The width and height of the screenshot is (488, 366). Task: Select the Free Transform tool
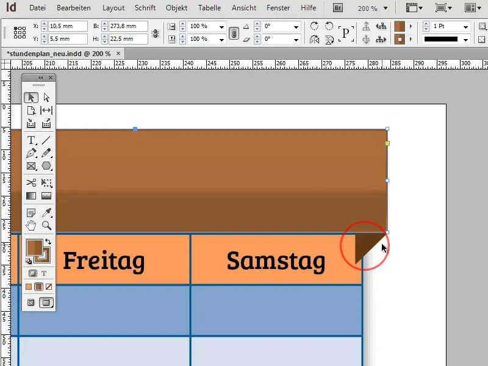tap(46, 182)
